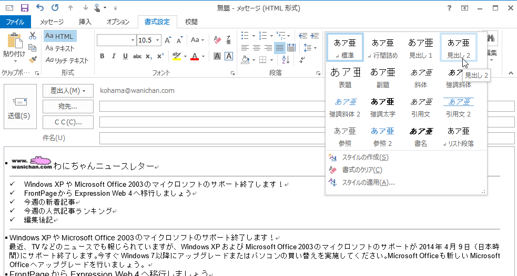Open the font dialog launcher in フォント group
Screen dimensions: 517x276
coord(233,73)
